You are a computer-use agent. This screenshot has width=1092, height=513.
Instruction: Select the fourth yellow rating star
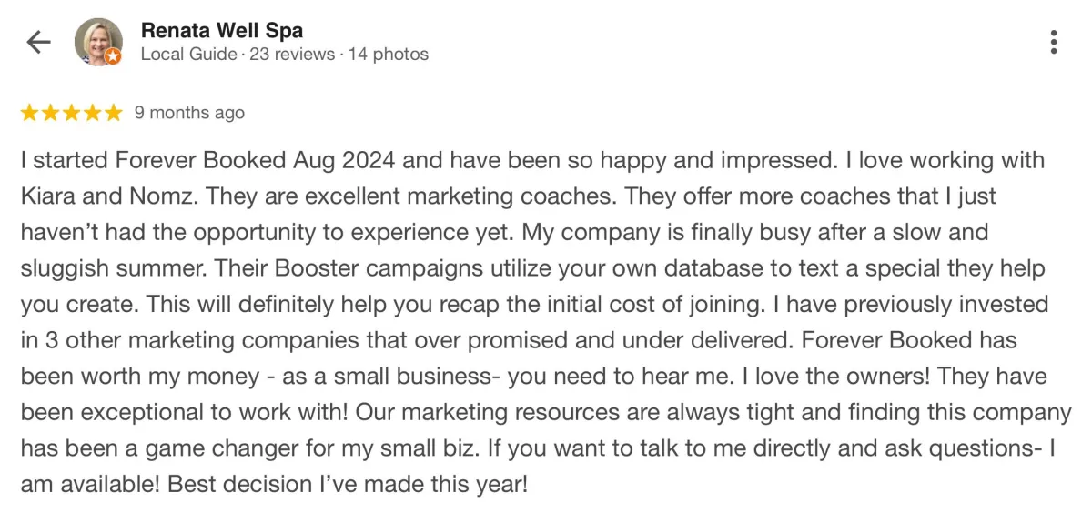[x=92, y=113]
